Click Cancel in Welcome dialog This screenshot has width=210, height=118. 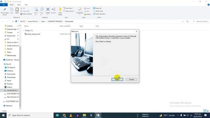pyautogui.click(x=131, y=79)
